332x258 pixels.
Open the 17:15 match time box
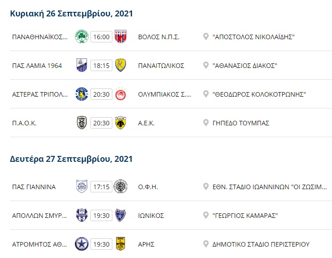click(101, 186)
